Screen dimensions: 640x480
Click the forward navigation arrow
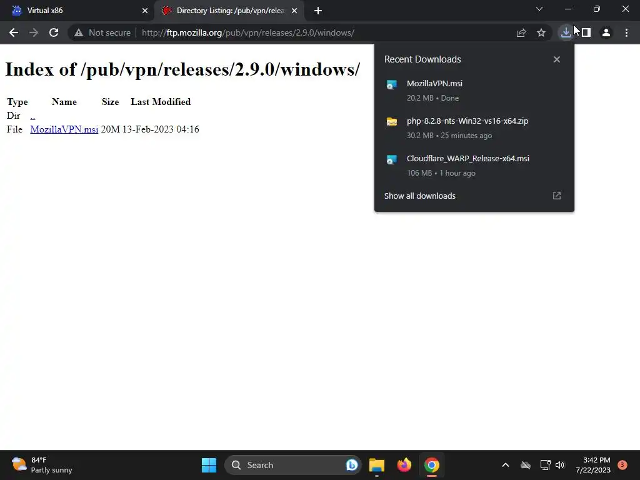pyautogui.click(x=34, y=32)
